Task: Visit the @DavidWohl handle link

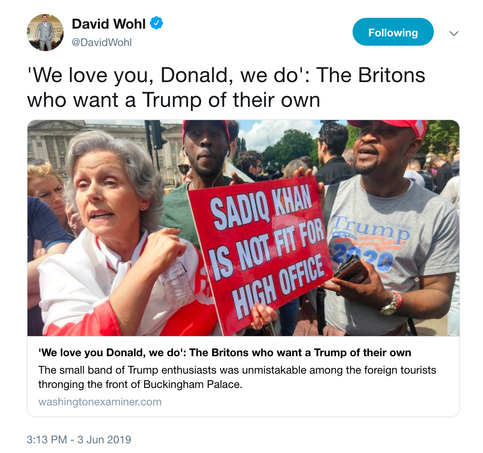Action: (102, 42)
